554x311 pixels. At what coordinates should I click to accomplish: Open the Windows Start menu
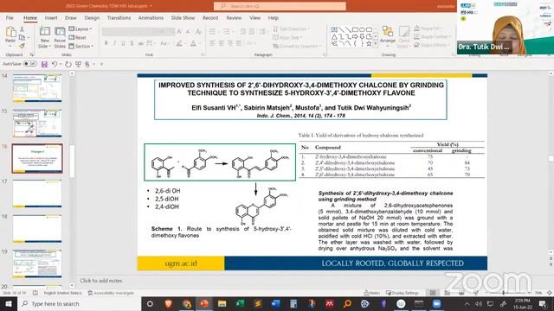coord(9,303)
